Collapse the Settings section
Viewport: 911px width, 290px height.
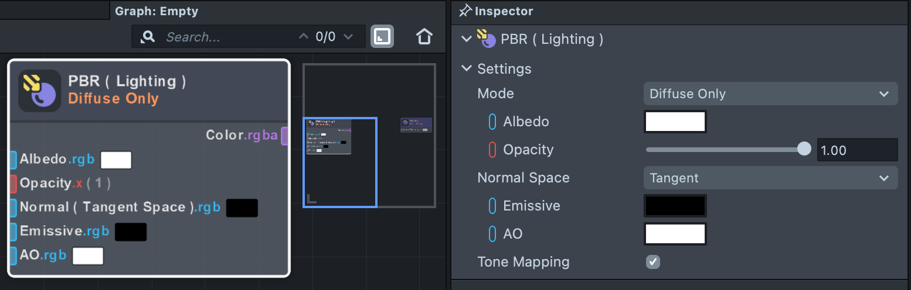click(467, 68)
